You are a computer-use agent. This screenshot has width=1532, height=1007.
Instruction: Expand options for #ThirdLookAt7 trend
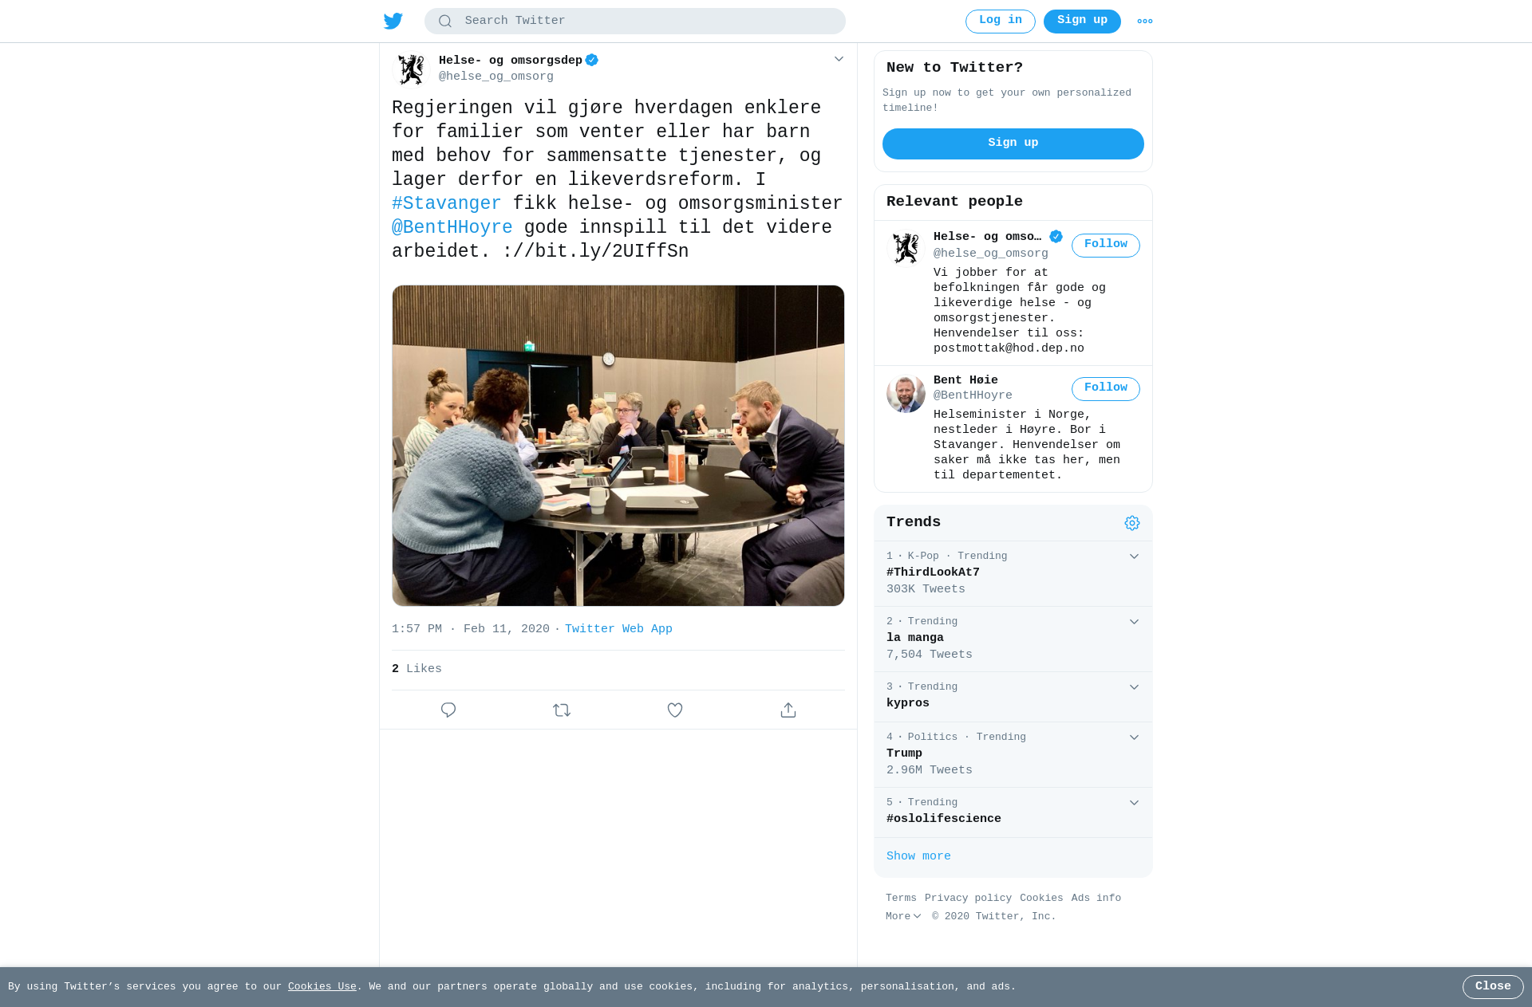pos(1134,557)
